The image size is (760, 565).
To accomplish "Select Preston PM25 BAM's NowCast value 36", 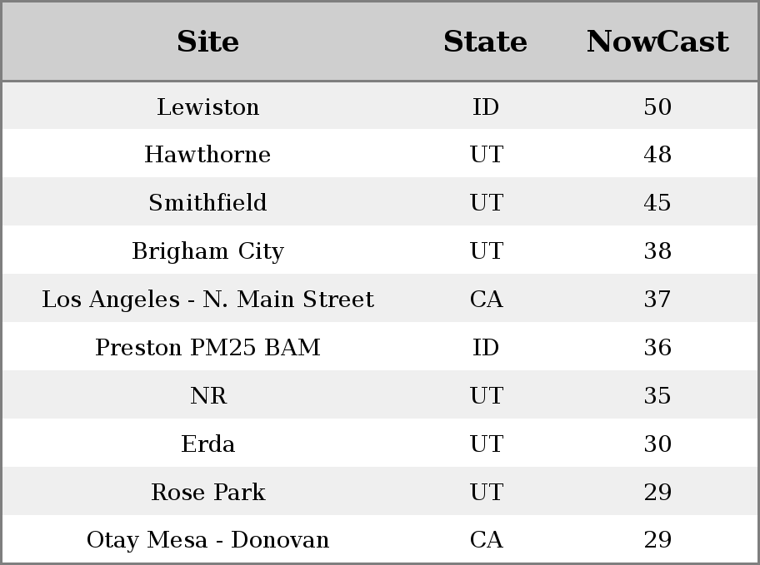I will 657,348.
